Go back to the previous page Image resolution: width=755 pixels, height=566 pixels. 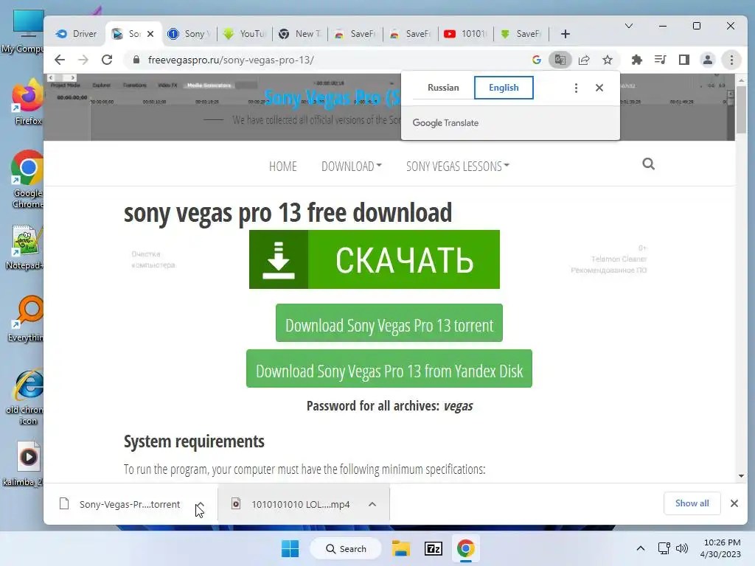click(x=60, y=60)
